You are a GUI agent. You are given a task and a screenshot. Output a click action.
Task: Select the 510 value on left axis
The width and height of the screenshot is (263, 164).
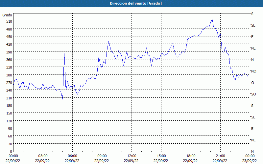9,21
